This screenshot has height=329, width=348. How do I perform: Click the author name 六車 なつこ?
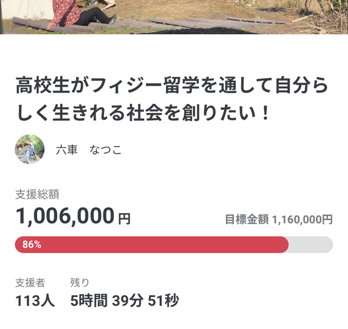[88, 151]
